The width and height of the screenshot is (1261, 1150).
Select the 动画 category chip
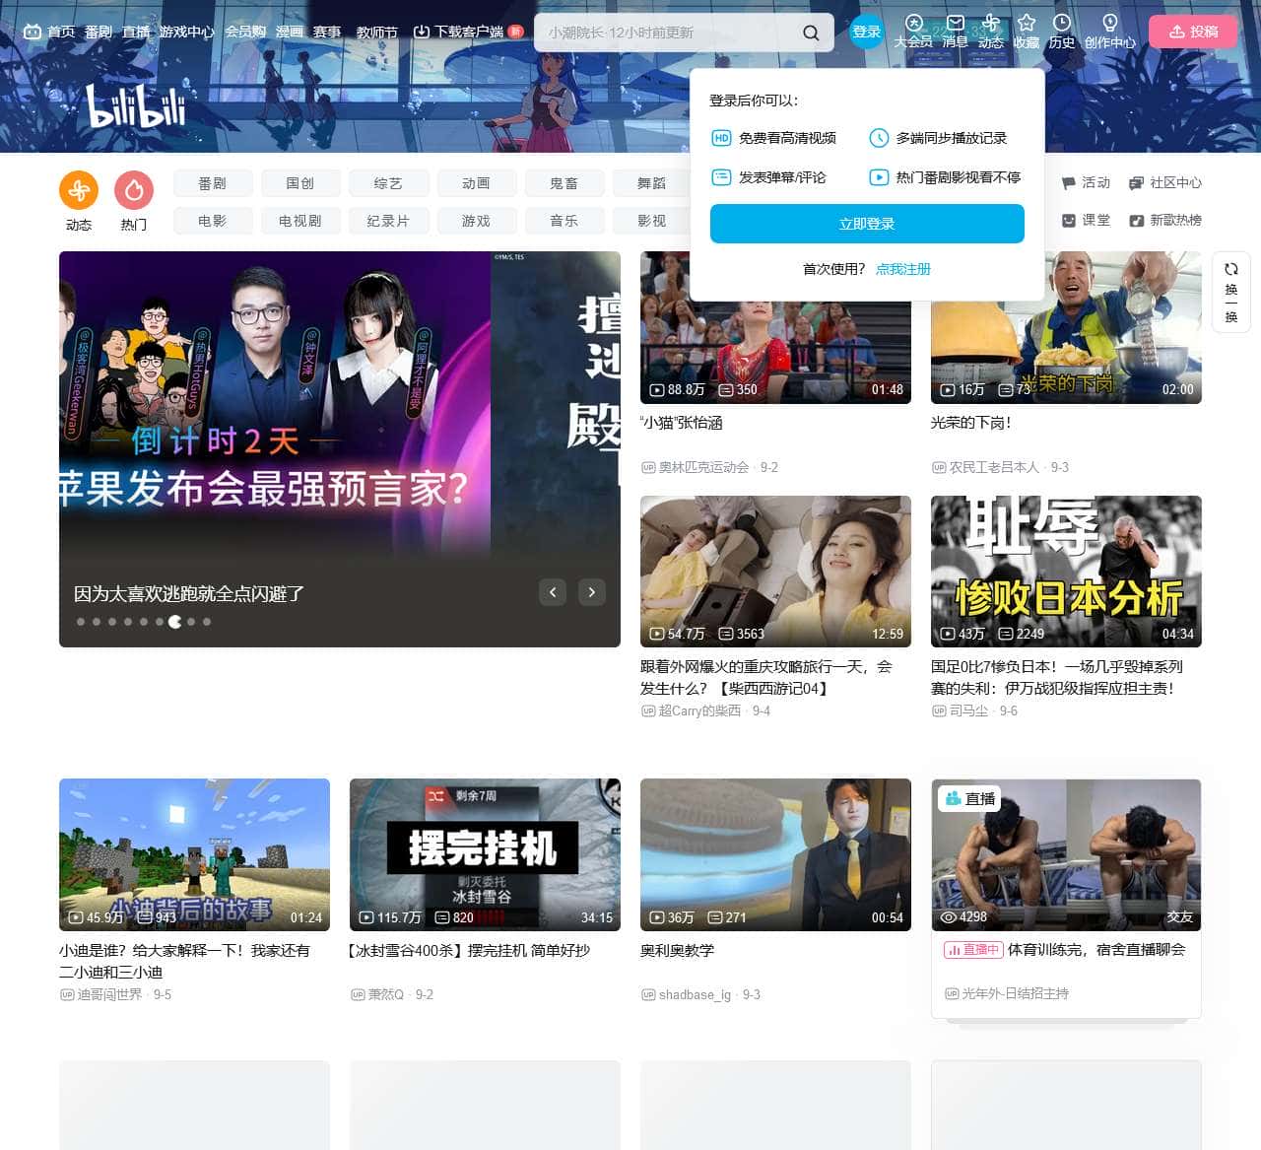pyautogui.click(x=476, y=183)
